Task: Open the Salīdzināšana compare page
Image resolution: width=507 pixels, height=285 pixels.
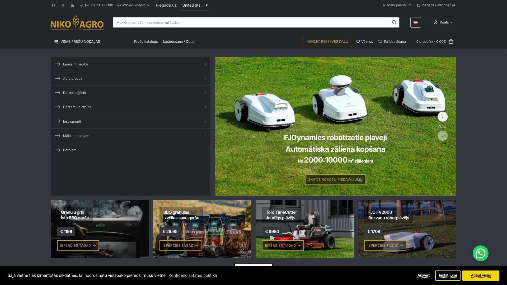Action: pyautogui.click(x=392, y=42)
